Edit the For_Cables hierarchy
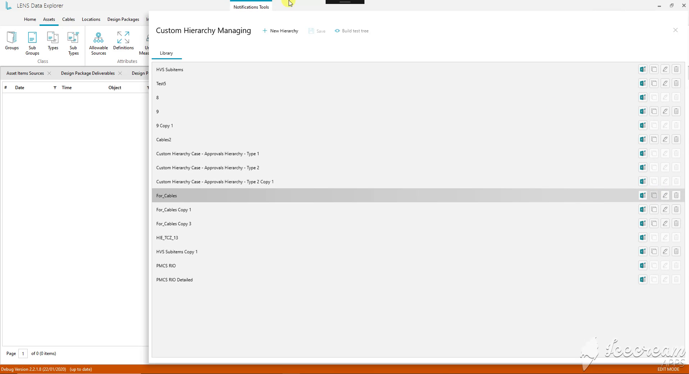689x374 pixels. [665, 196]
